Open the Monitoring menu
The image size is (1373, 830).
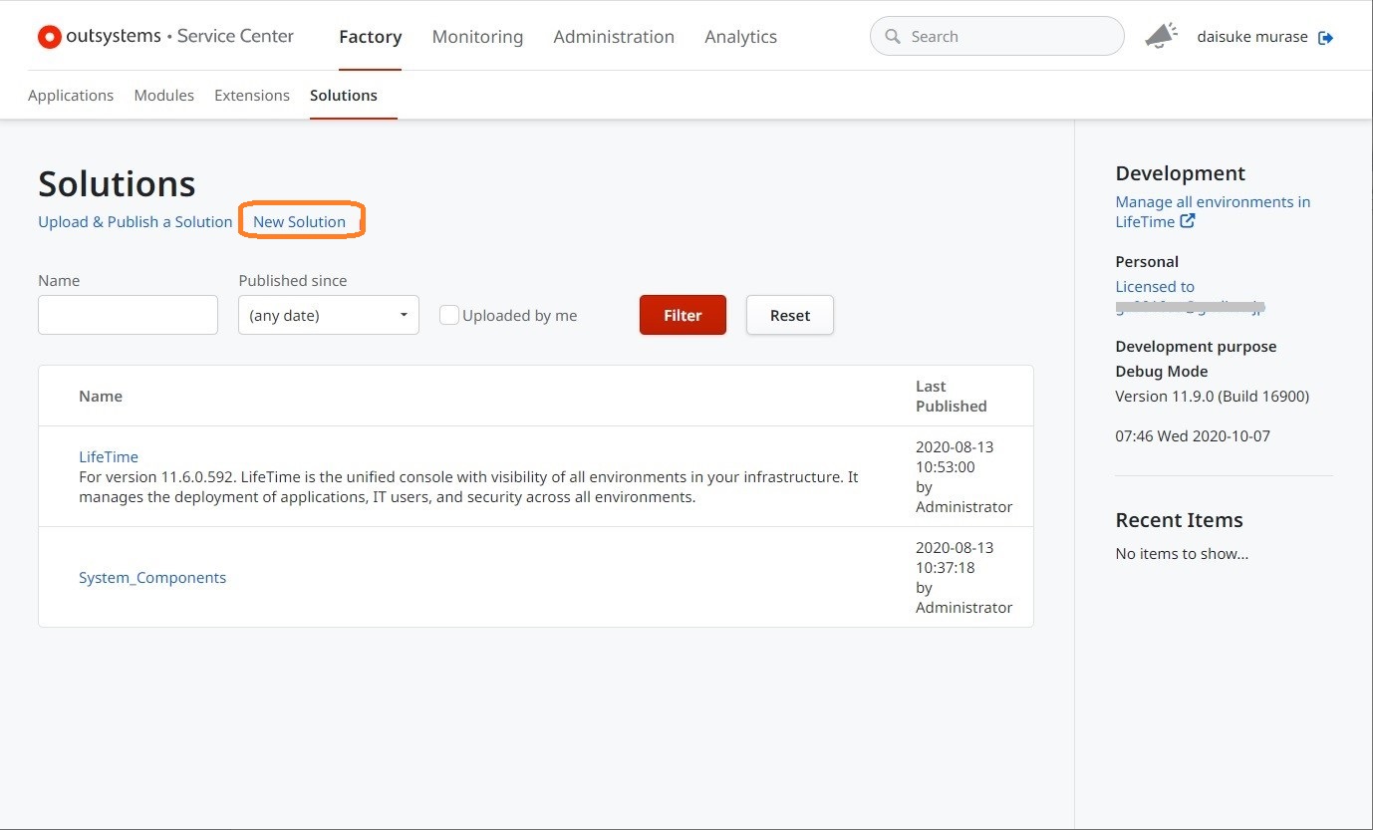pyautogui.click(x=477, y=37)
